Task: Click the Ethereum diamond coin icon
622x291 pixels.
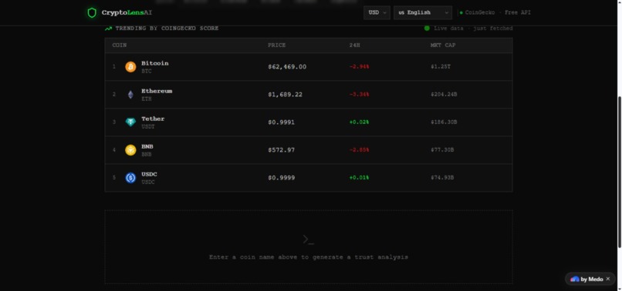Action: (x=130, y=95)
